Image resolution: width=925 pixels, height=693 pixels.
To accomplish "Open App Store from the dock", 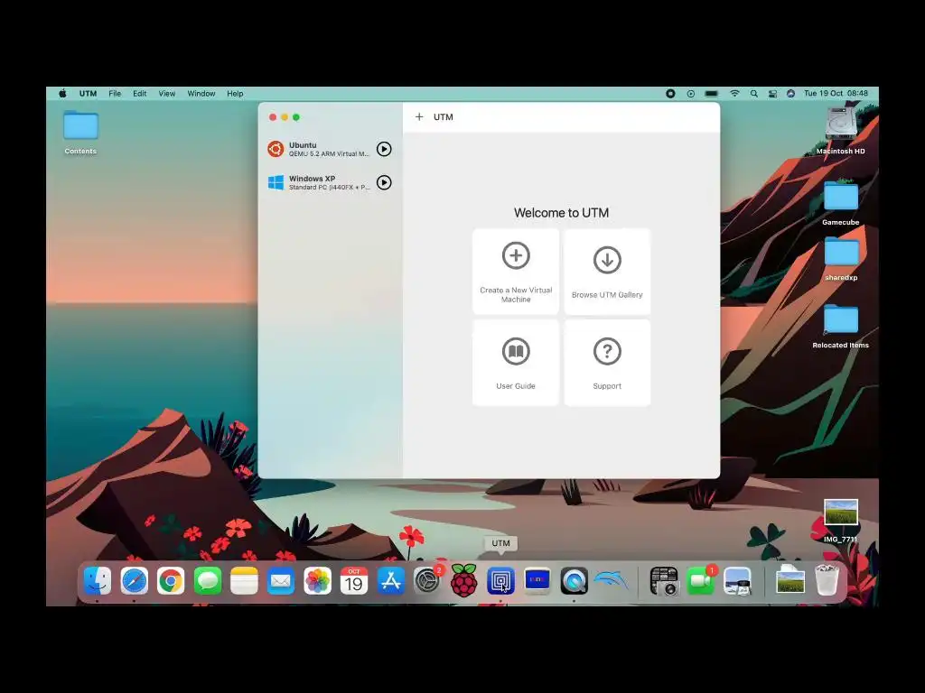I will click(390, 581).
